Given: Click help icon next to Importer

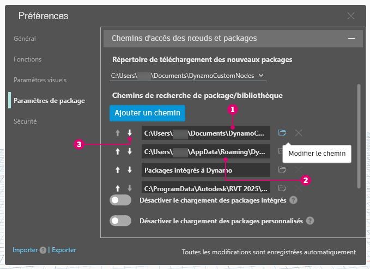Looking at the screenshot, I should (43, 250).
